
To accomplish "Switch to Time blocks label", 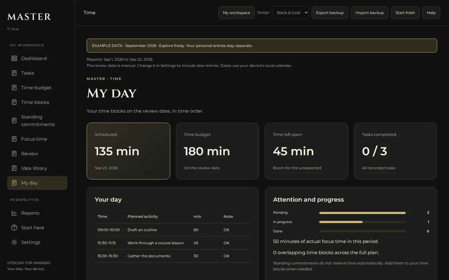I will [35, 102].
